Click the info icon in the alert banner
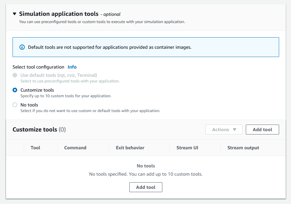The width and height of the screenshot is (291, 204). [x=22, y=47]
